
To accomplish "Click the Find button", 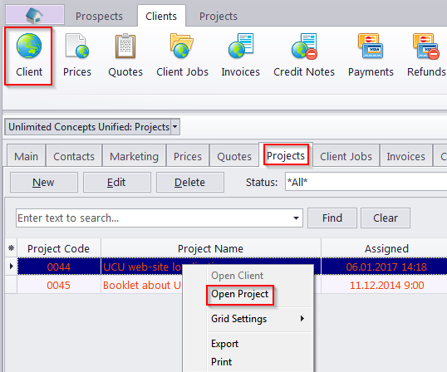I will pos(332,218).
